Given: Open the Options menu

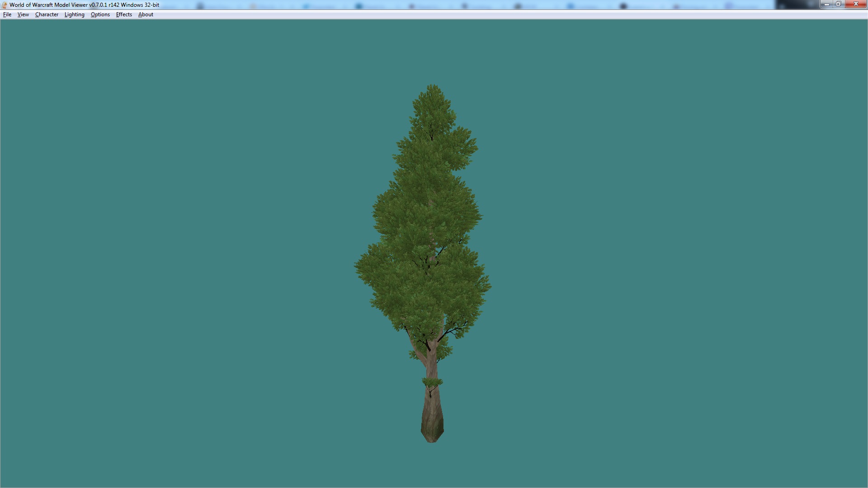Looking at the screenshot, I should click(x=100, y=14).
